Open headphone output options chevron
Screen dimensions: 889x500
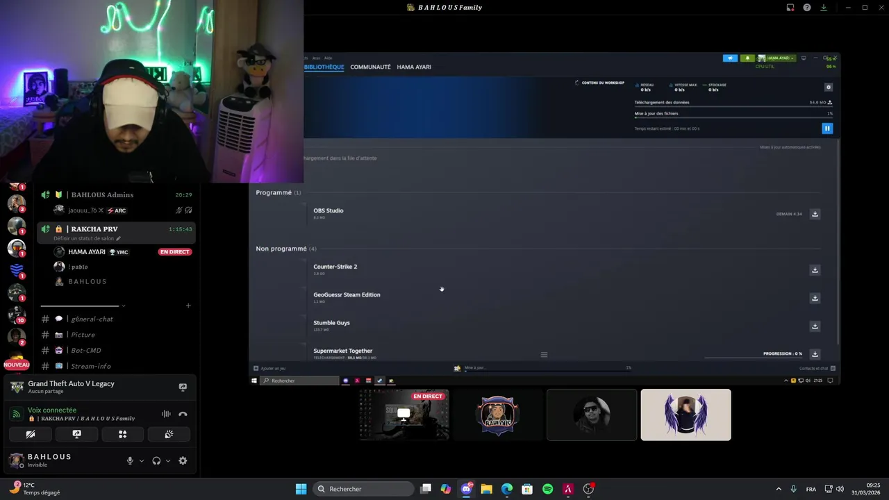point(168,461)
